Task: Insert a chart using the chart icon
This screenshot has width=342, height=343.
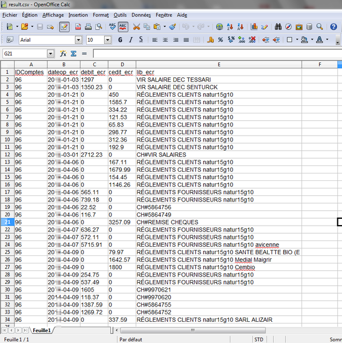Action: [x=254, y=27]
